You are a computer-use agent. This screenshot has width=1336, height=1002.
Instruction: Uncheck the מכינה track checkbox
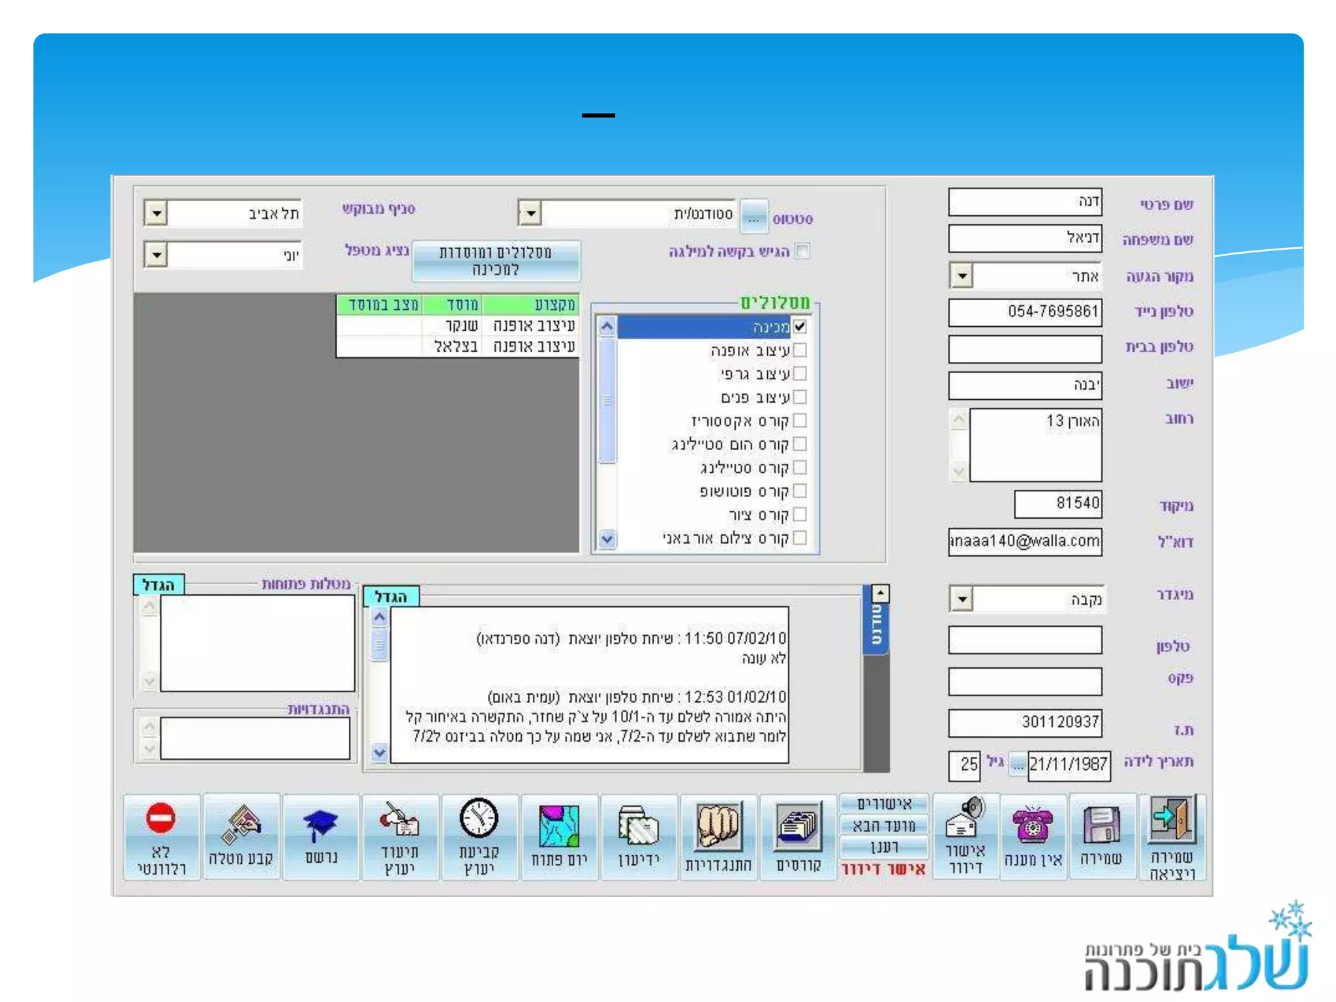(x=800, y=326)
